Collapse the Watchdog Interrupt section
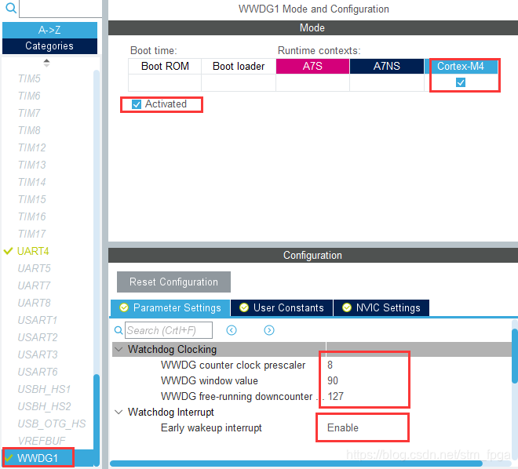518x469 pixels. point(119,412)
